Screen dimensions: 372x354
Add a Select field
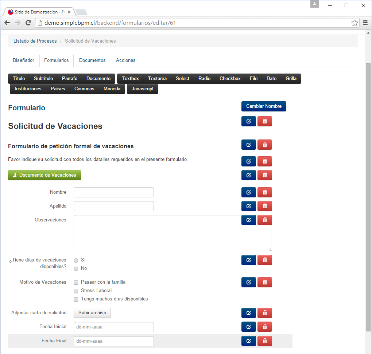click(182, 78)
